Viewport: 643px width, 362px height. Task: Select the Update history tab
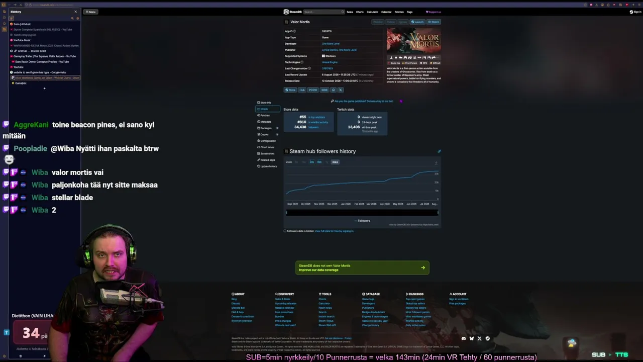267,166
